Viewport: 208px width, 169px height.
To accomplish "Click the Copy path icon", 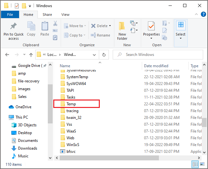I will pyautogui.click(x=55, y=31).
